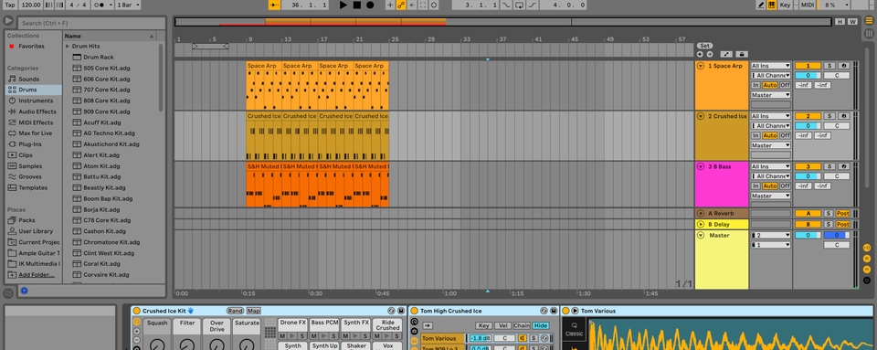Click the Previous Locator arrow icon
Viewport: 877px width, 350px height.
tap(700, 54)
